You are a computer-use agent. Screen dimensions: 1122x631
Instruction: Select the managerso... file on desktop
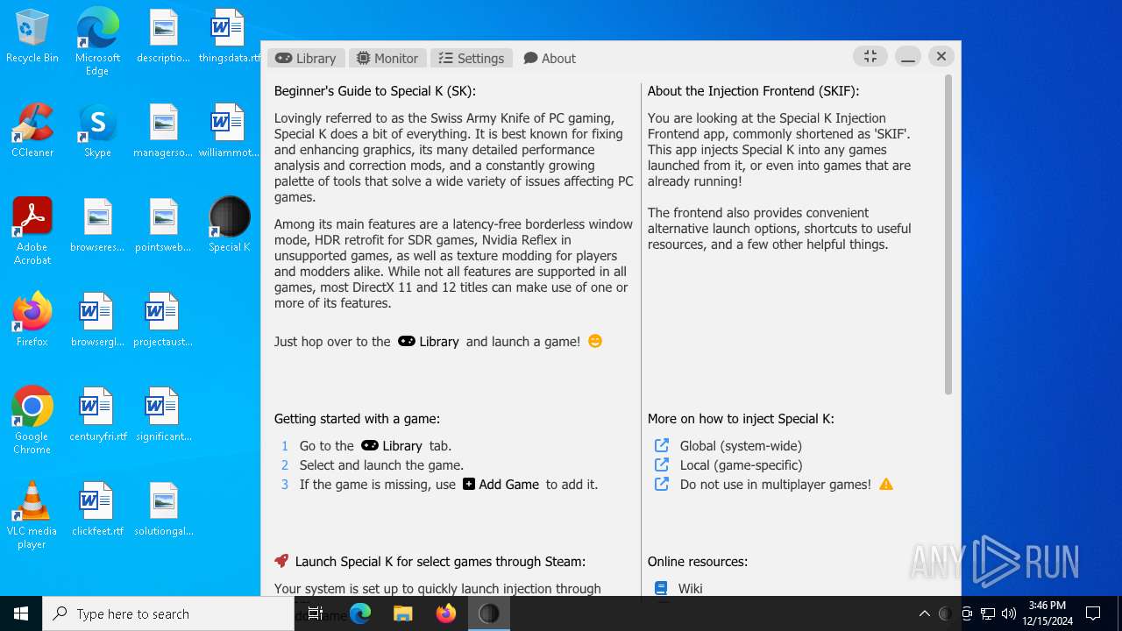164,131
